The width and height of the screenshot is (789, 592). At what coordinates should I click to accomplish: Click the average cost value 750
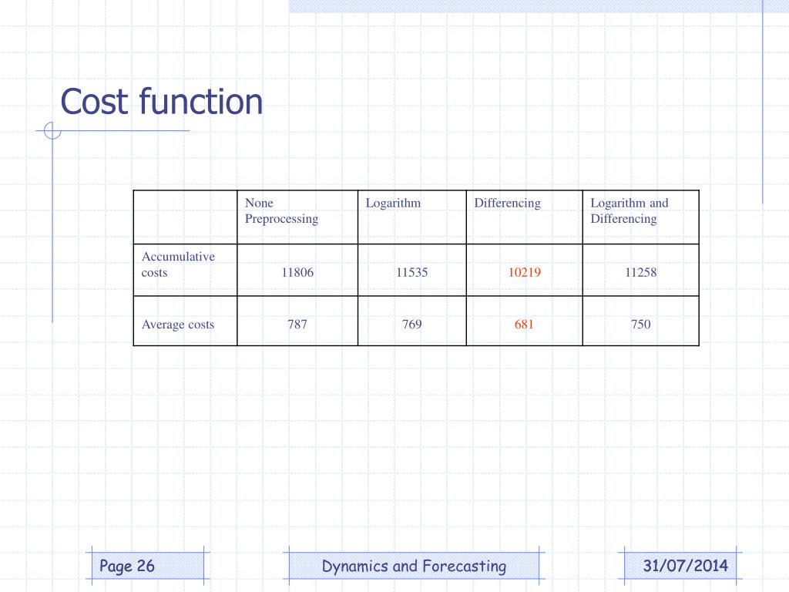point(640,325)
